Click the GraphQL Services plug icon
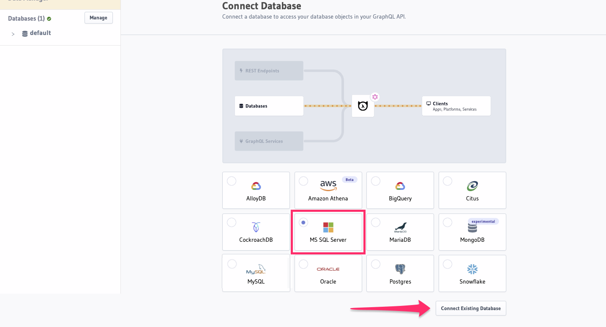This screenshot has height=327, width=606. [241, 141]
